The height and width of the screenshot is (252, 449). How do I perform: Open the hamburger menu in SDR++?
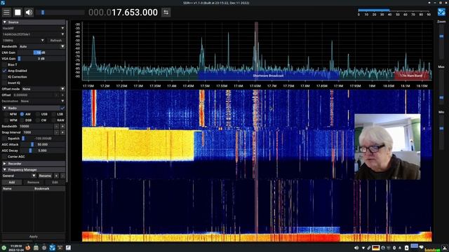pos(6,13)
